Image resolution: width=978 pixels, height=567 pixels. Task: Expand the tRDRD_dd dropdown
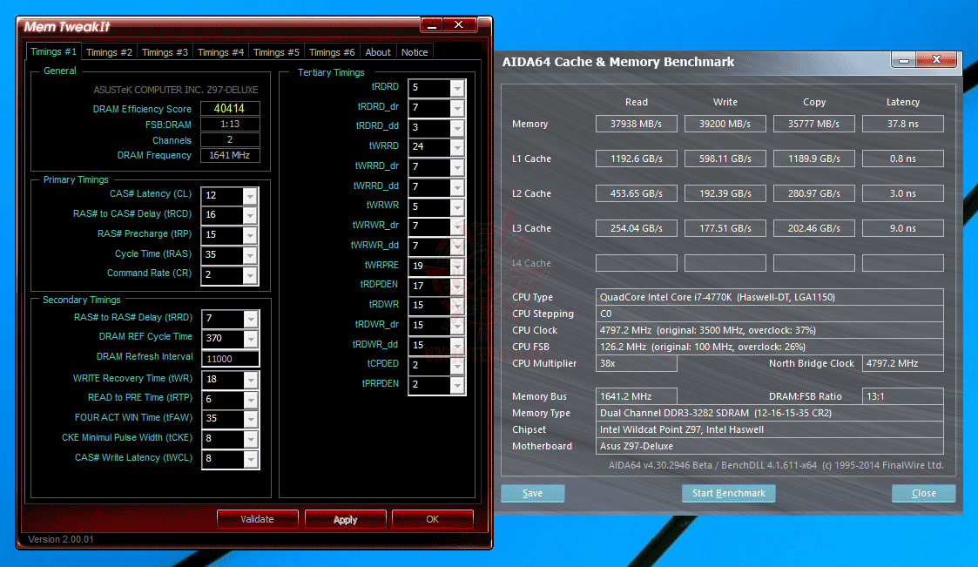click(x=457, y=128)
